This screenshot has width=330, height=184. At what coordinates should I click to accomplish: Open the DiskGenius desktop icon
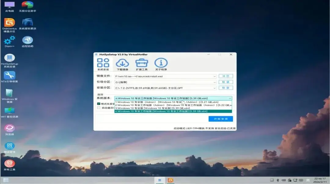click(9, 23)
